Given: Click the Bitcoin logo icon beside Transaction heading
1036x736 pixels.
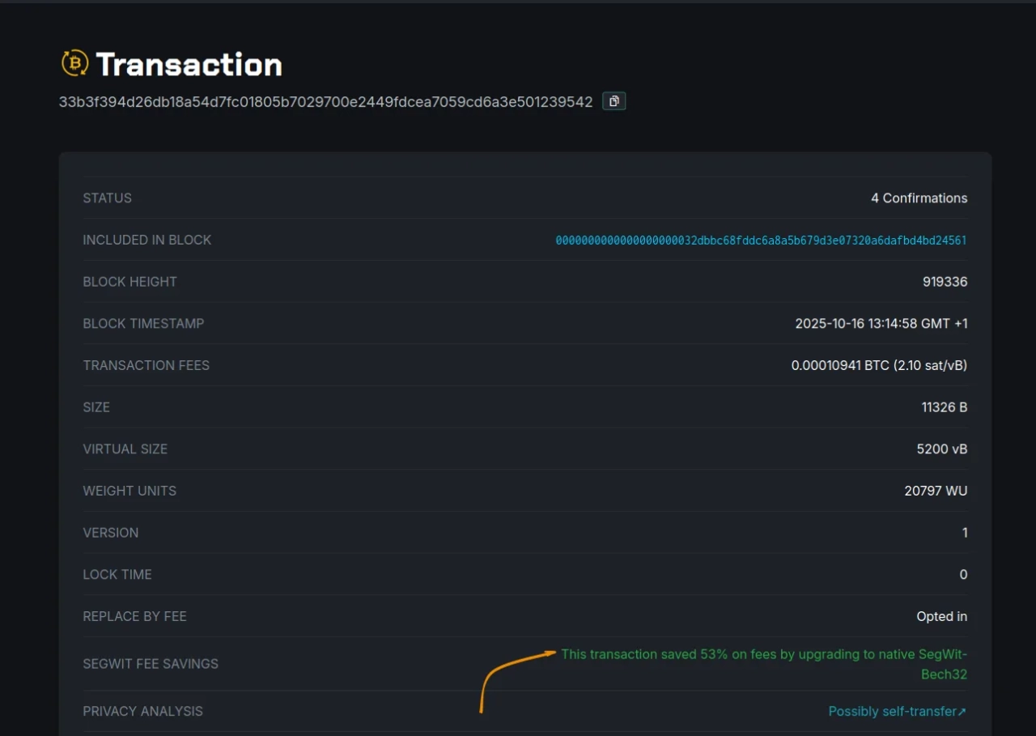Looking at the screenshot, I should click(x=74, y=62).
